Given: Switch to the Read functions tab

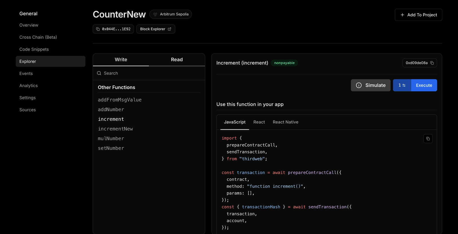Looking at the screenshot, I should [x=177, y=60].
